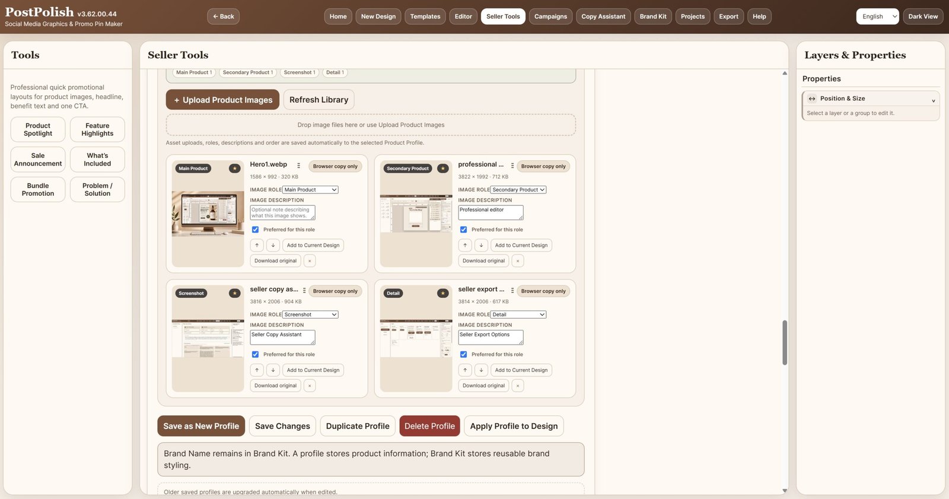This screenshot has width=949, height=499.
Task: Toggle Preferred for this role on Hero1.webp
Action: pyautogui.click(x=255, y=230)
